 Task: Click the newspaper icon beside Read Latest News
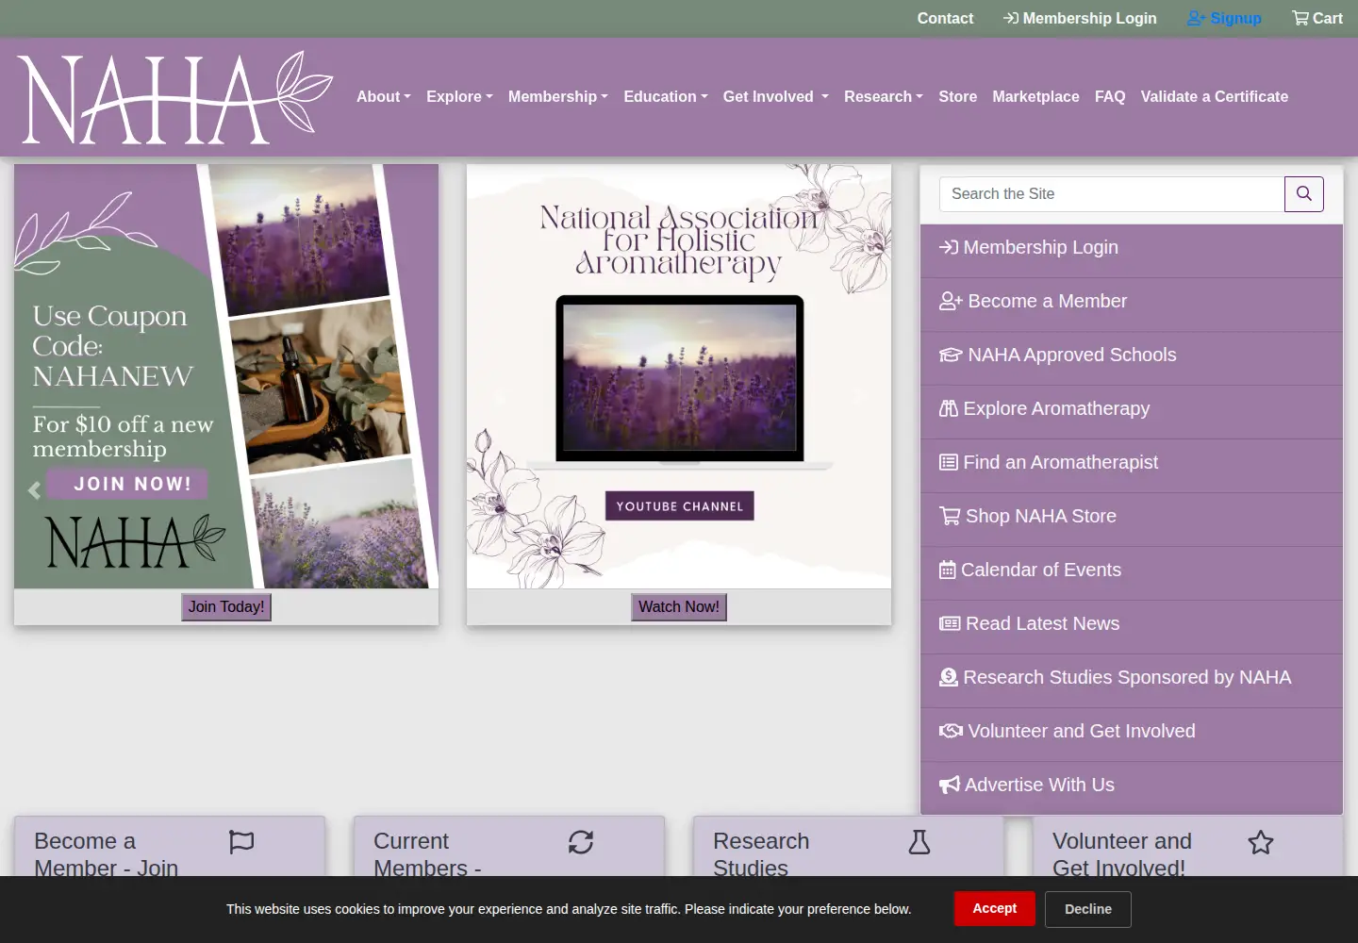(950, 624)
